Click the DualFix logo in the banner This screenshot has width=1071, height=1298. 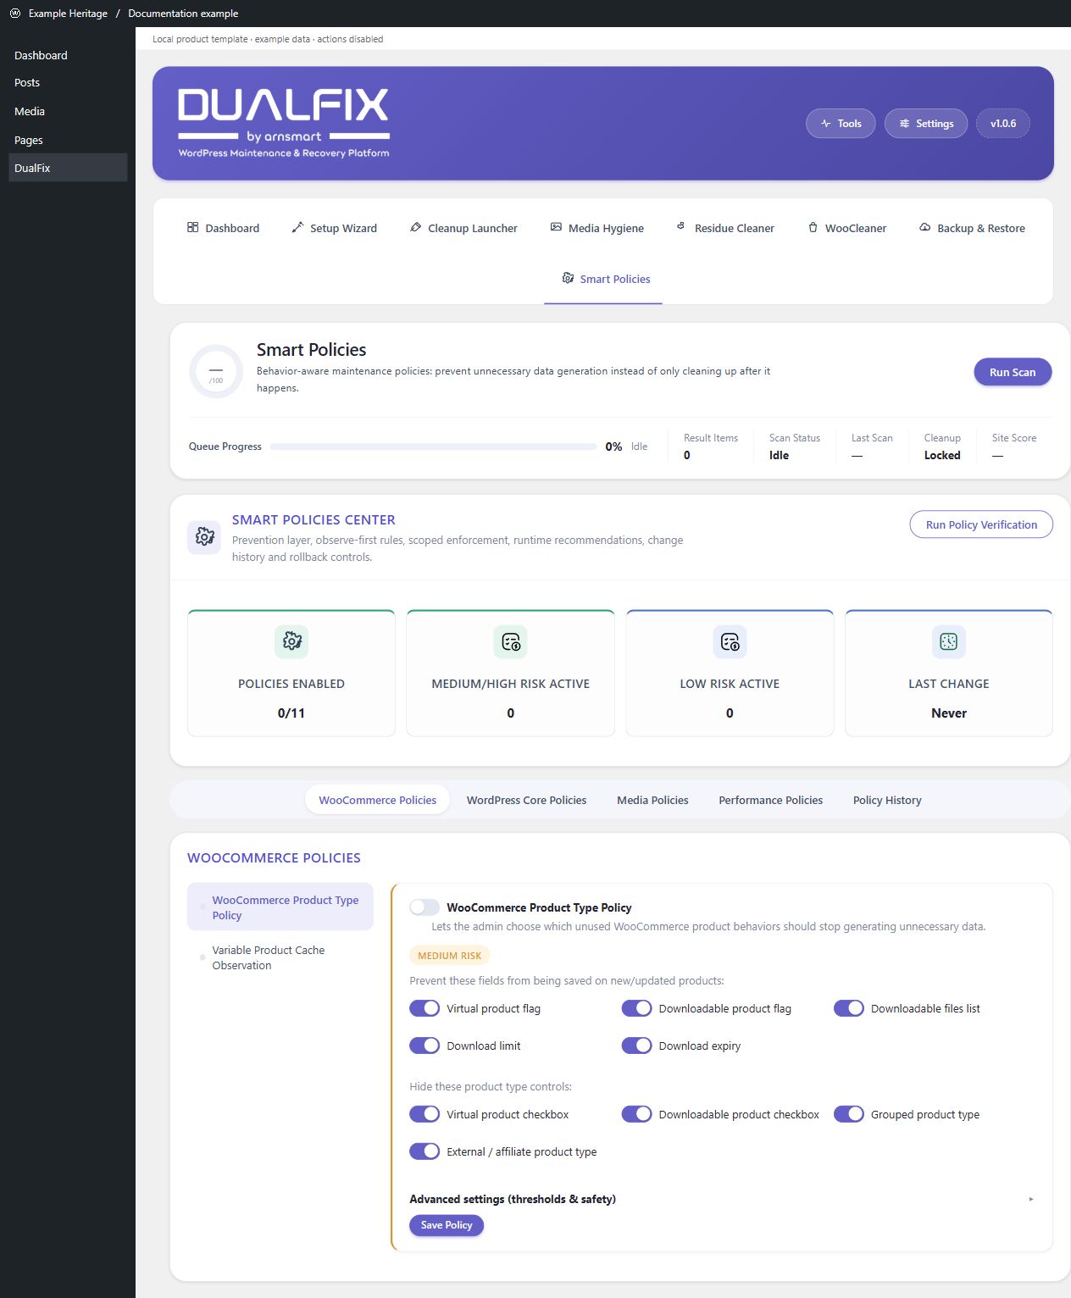click(284, 123)
